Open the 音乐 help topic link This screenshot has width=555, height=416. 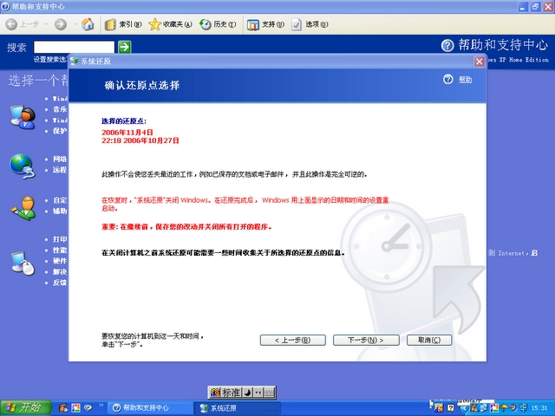coord(60,109)
